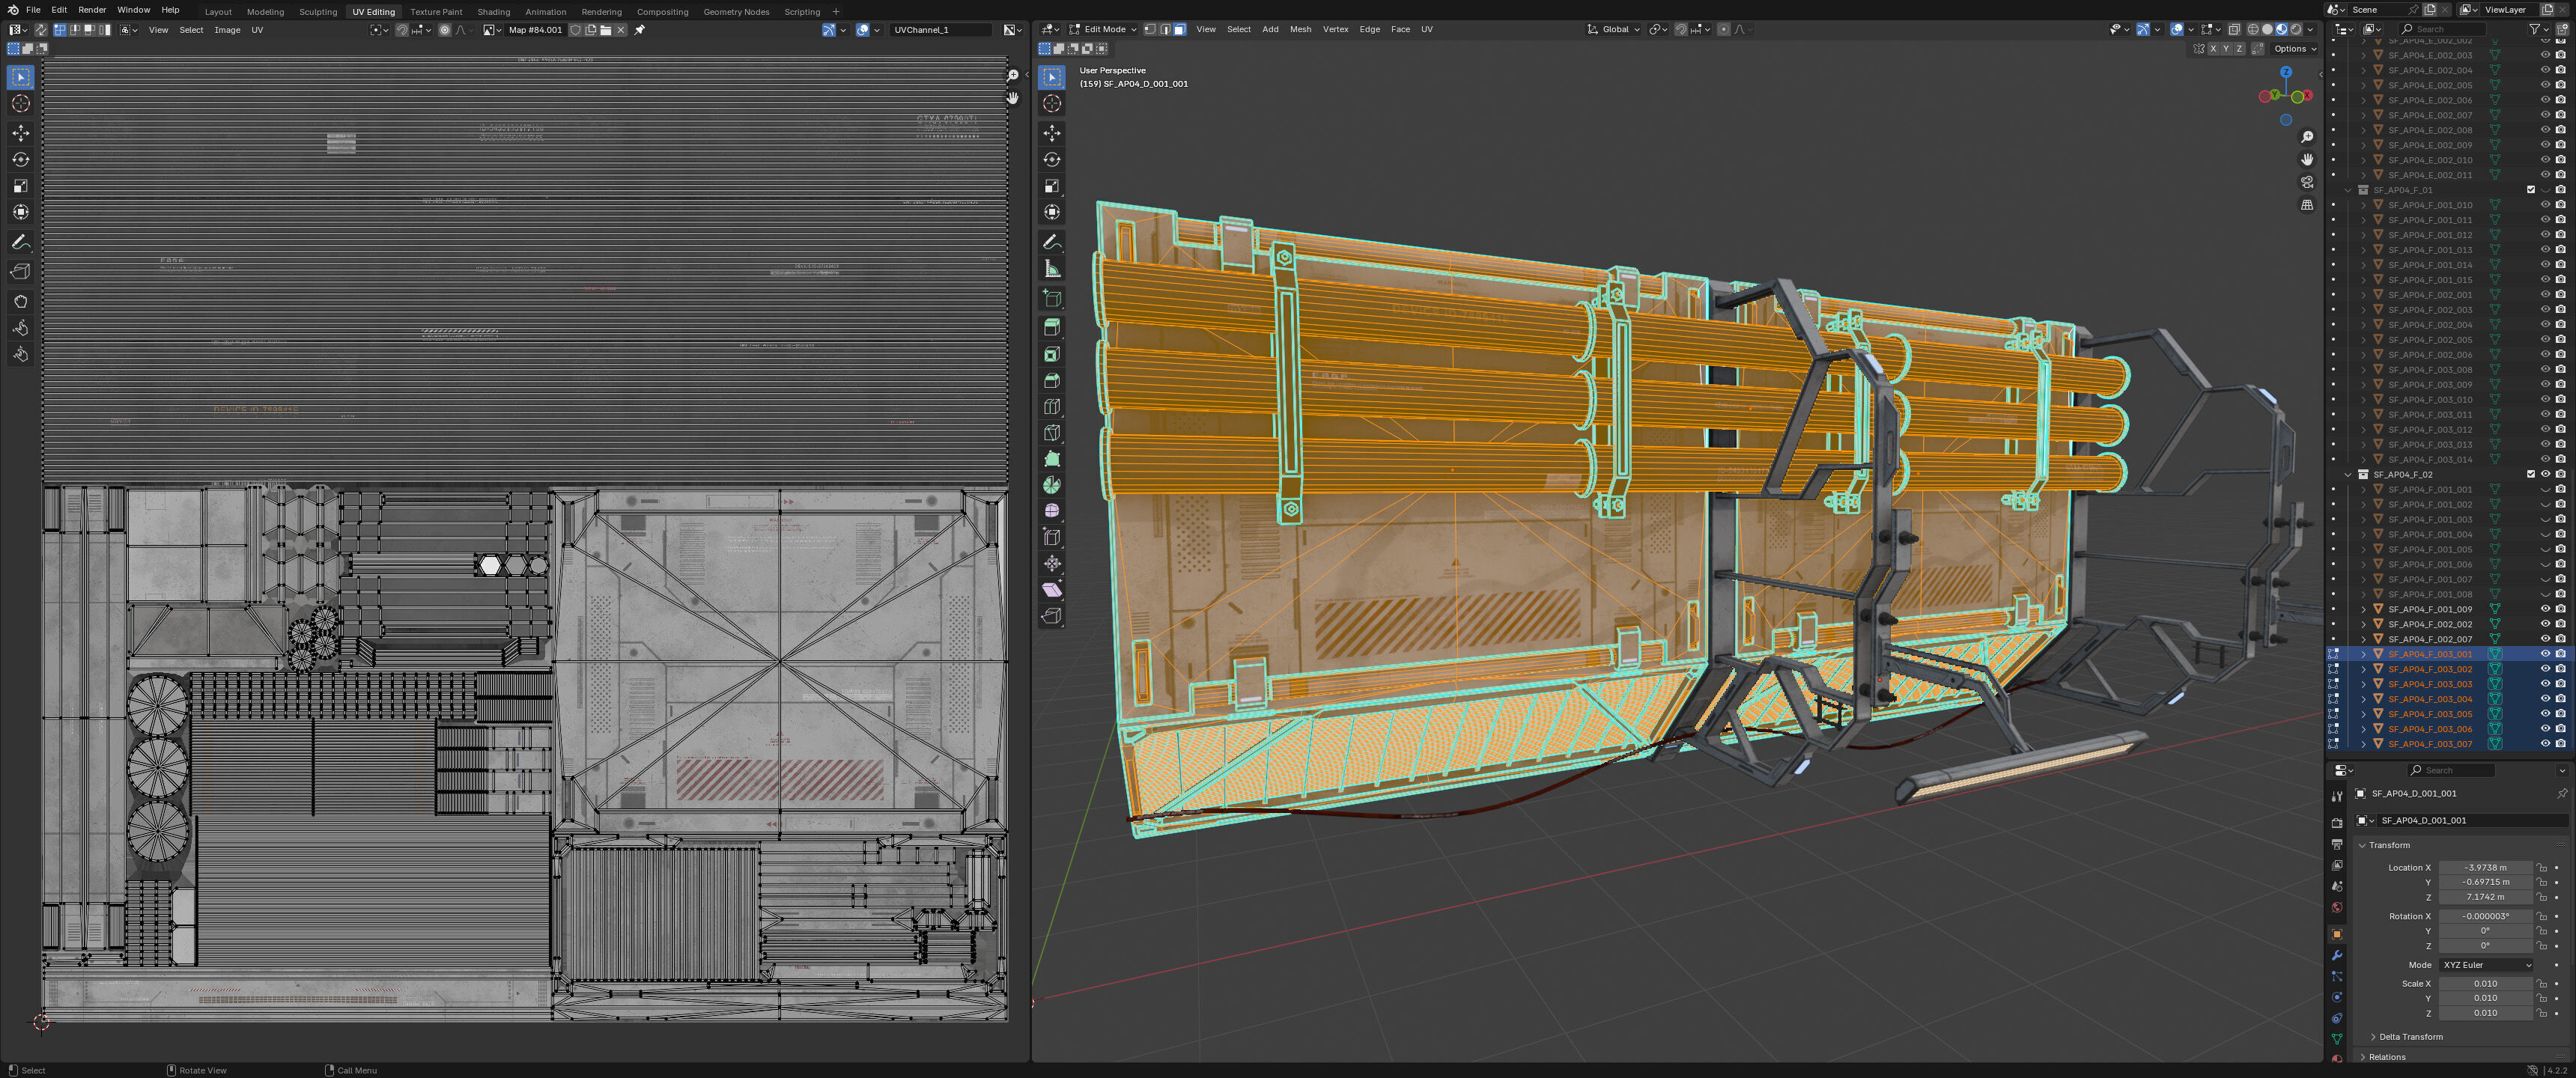
Task: Open the Mesh menu in viewport header
Action: pos(1300,29)
